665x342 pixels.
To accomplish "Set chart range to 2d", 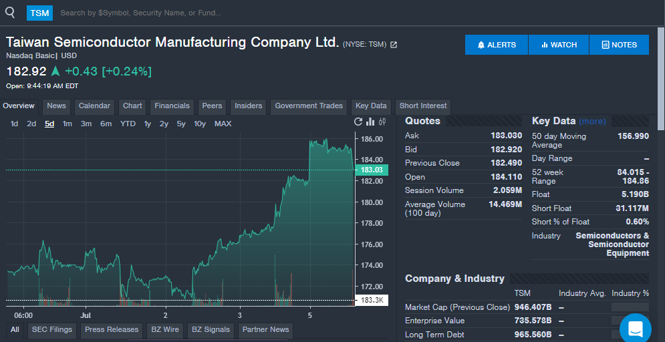I will click(x=31, y=124).
